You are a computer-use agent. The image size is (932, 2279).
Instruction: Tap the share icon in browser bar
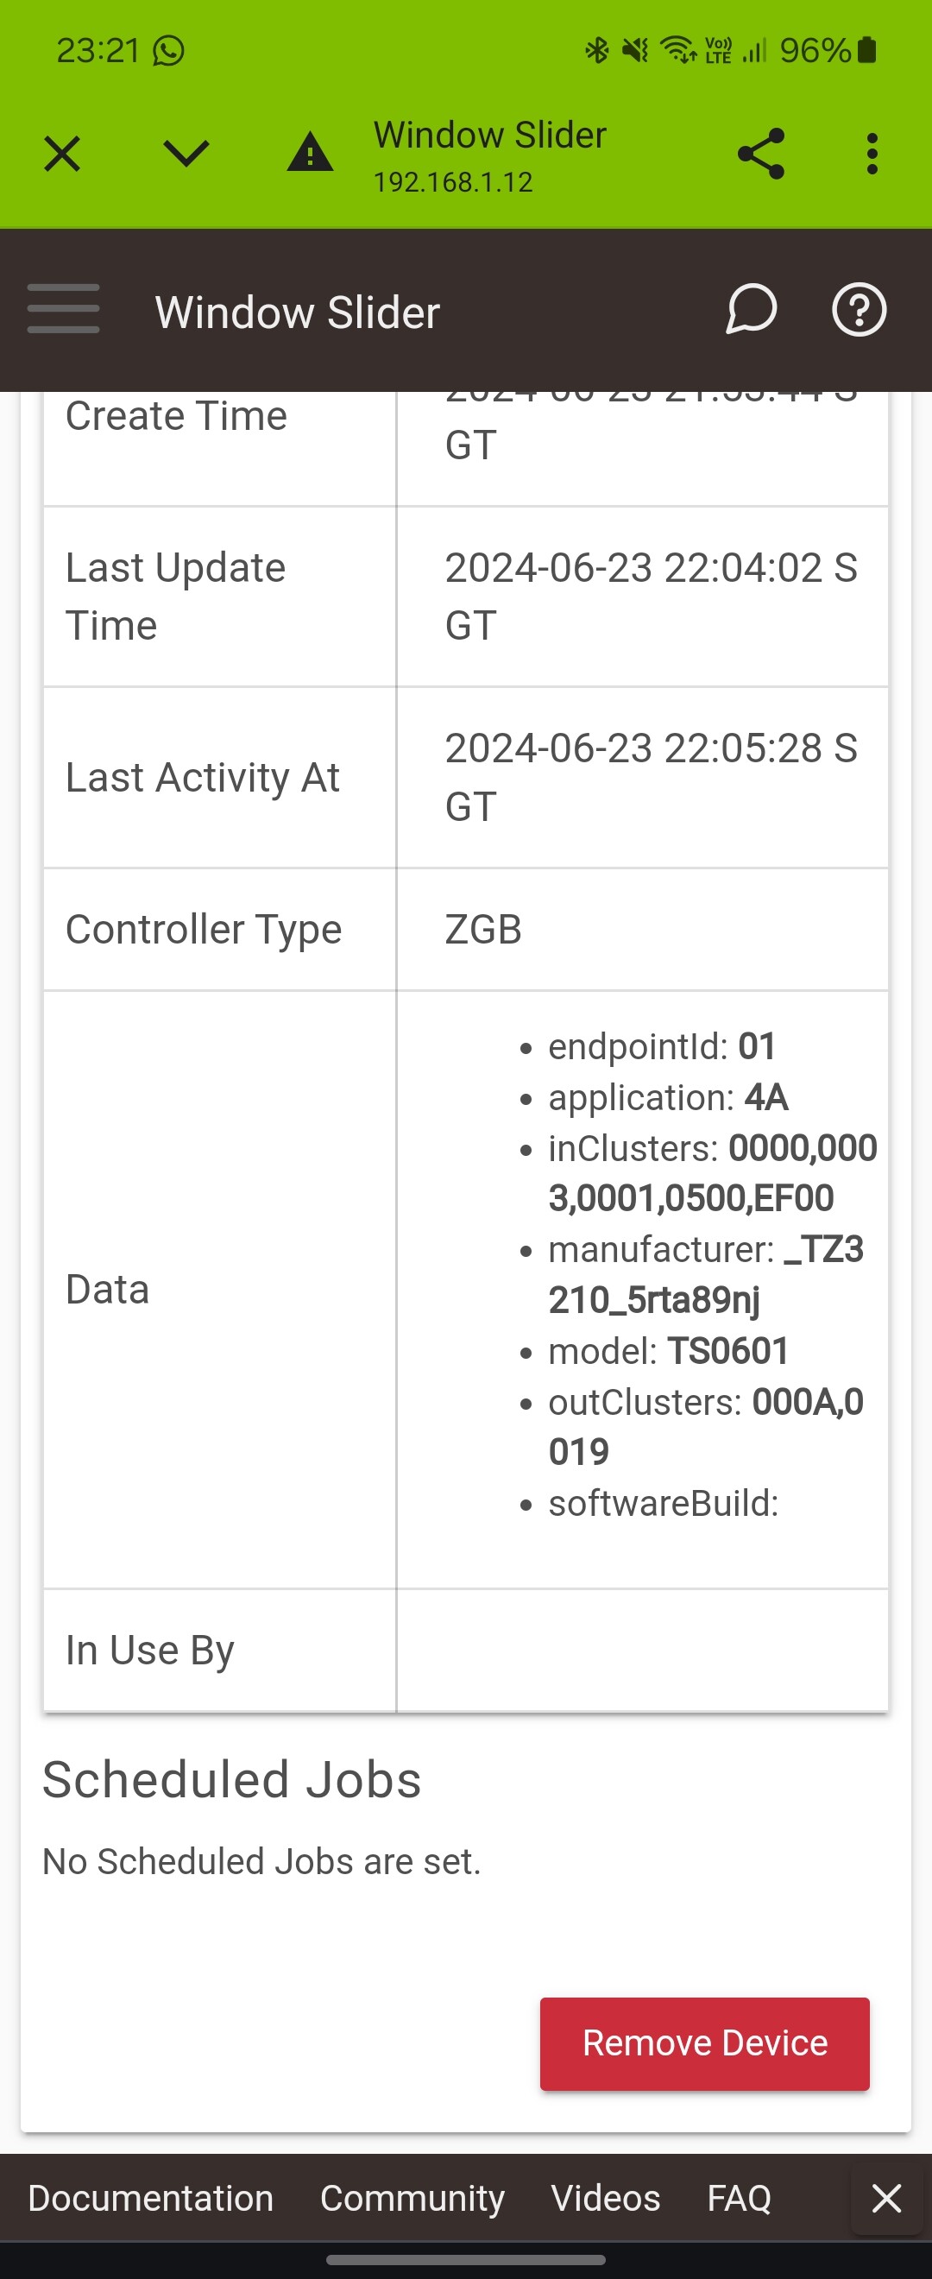[x=760, y=154]
